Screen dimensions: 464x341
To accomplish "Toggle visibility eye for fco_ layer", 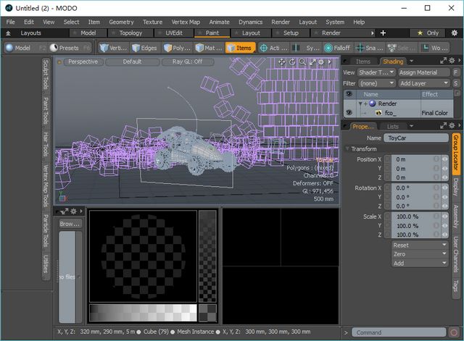I will [x=349, y=113].
